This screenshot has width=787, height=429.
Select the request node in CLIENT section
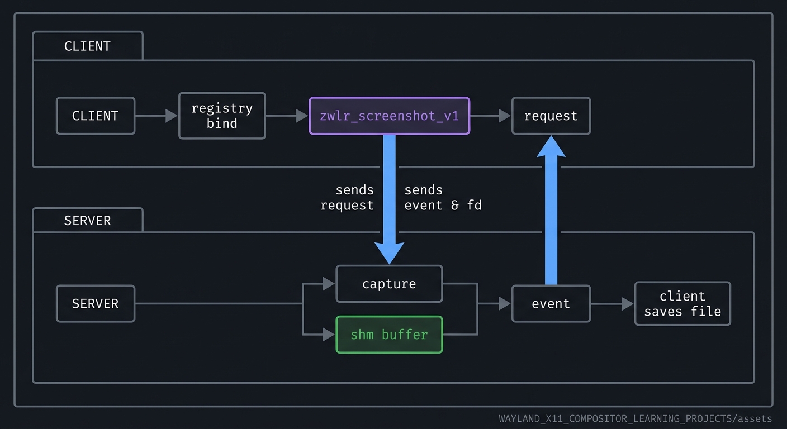(551, 116)
